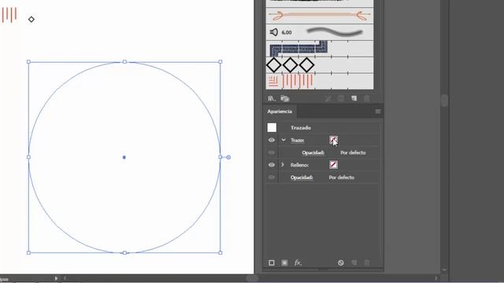This screenshot has height=283, width=504.
Task: Add new fill in Apariencia panel
Action: (284, 263)
